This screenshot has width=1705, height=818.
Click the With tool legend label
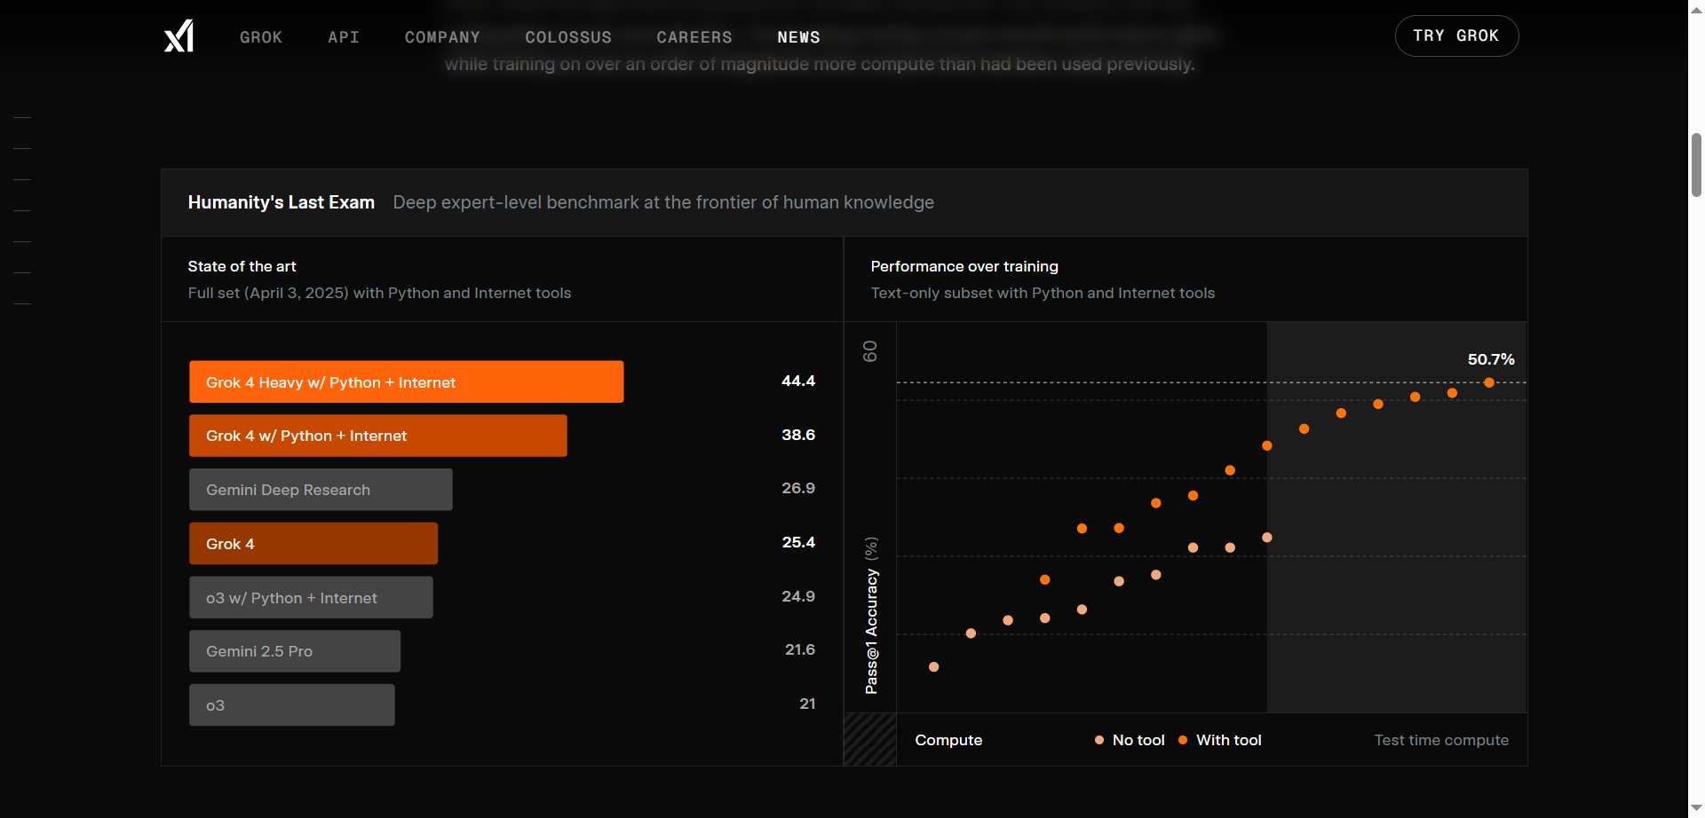point(1229,740)
